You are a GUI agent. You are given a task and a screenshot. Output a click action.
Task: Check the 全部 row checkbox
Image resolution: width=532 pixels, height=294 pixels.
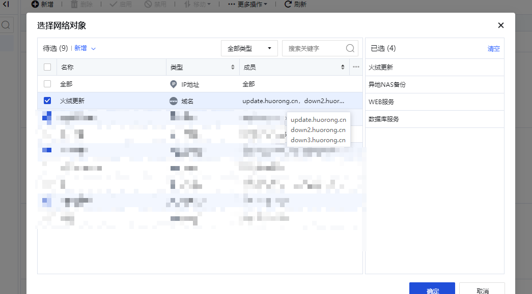[x=47, y=84]
